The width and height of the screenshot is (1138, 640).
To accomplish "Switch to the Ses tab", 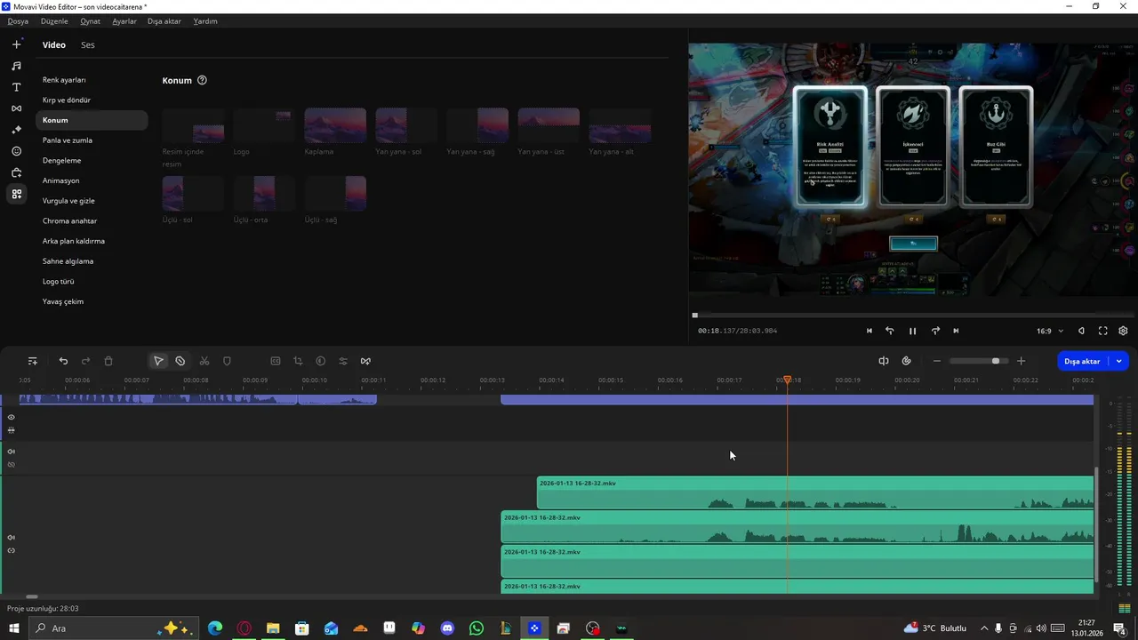I will (88, 45).
